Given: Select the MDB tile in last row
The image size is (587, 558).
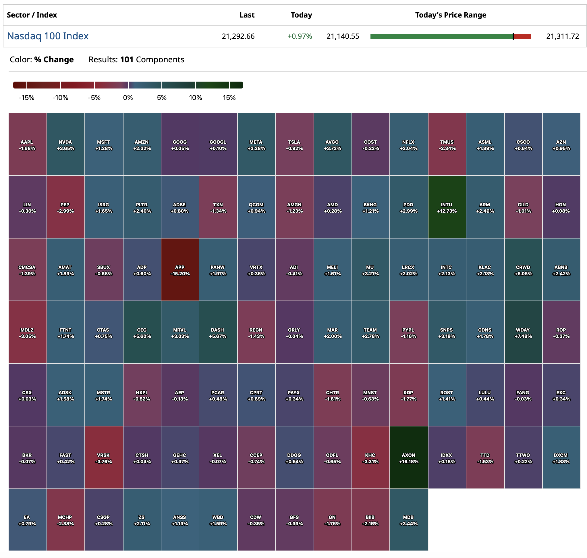Looking at the screenshot, I should pyautogui.click(x=408, y=519).
